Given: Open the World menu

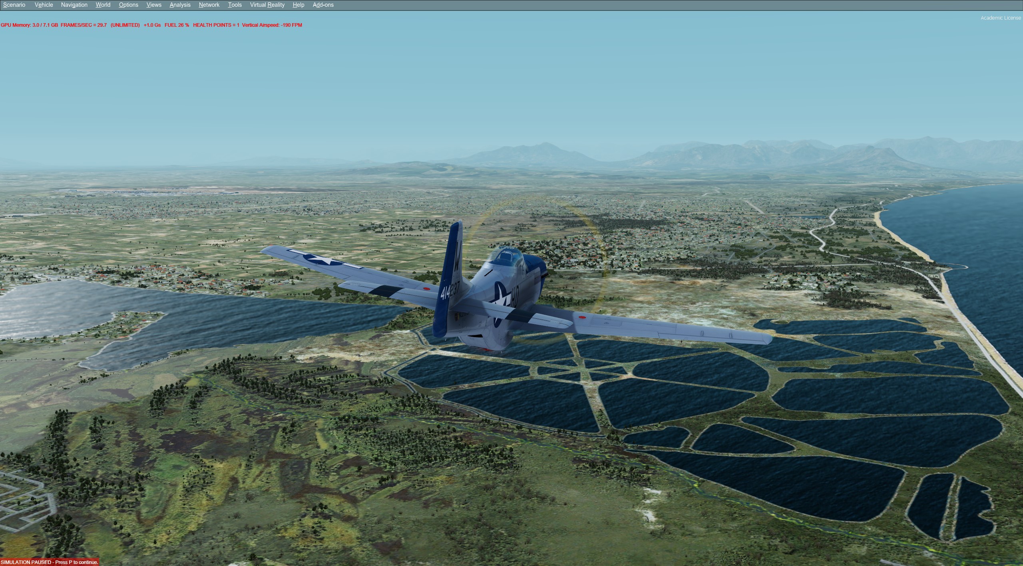Looking at the screenshot, I should (103, 5).
